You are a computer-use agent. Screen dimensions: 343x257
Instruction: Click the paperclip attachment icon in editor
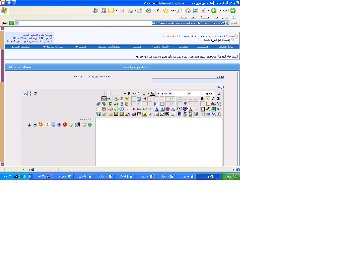[129, 94]
